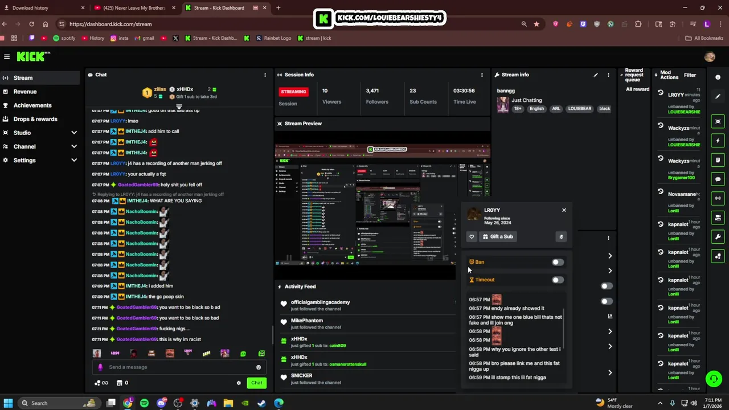729x410 pixels.
Task: Edit stream info with the pencil icon
Action: (x=596, y=75)
